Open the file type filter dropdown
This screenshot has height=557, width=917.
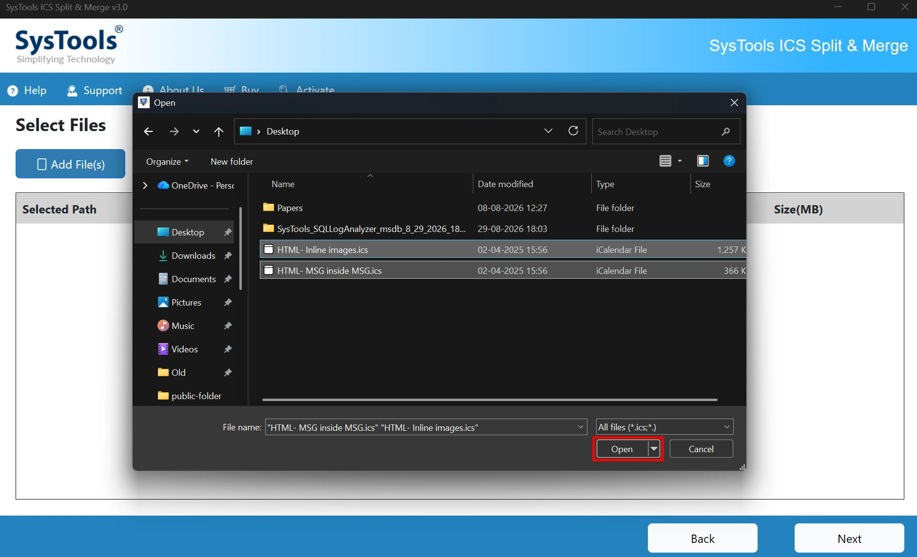click(x=664, y=427)
